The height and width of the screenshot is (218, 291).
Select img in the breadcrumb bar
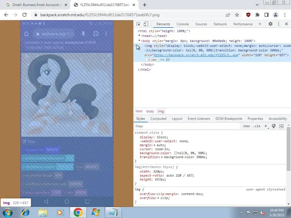[161, 111]
